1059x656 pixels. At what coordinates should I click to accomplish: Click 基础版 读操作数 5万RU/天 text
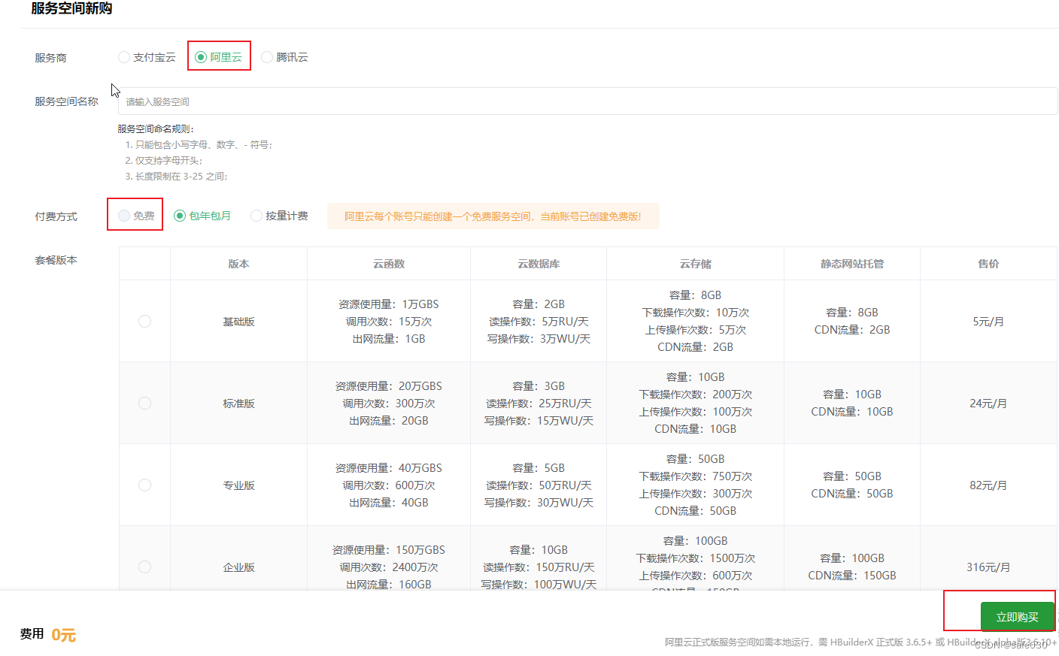coord(539,322)
